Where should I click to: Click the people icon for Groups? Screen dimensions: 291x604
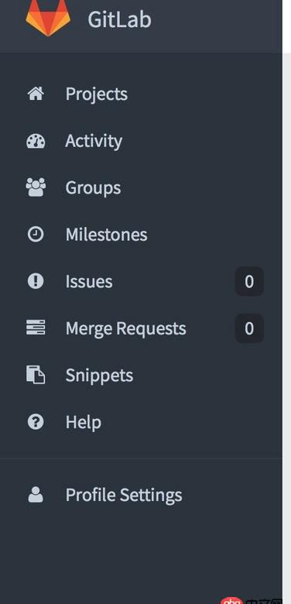pyautogui.click(x=36, y=187)
